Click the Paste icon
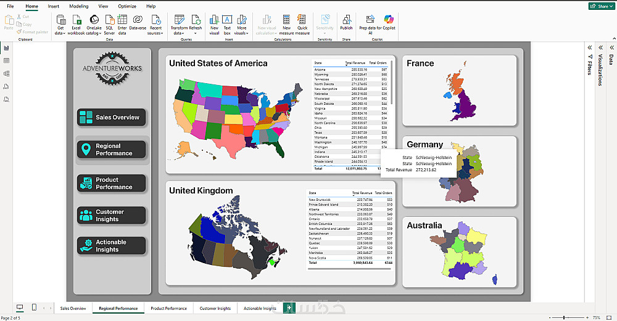 [x=9, y=19]
